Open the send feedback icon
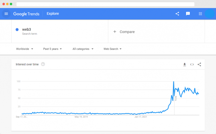This screenshot has height=134, width=216. click(188, 14)
